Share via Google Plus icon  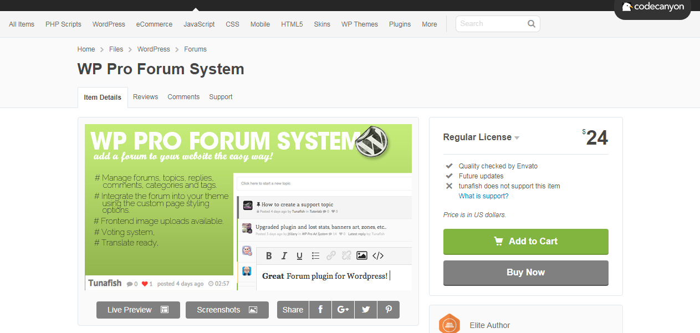click(343, 310)
